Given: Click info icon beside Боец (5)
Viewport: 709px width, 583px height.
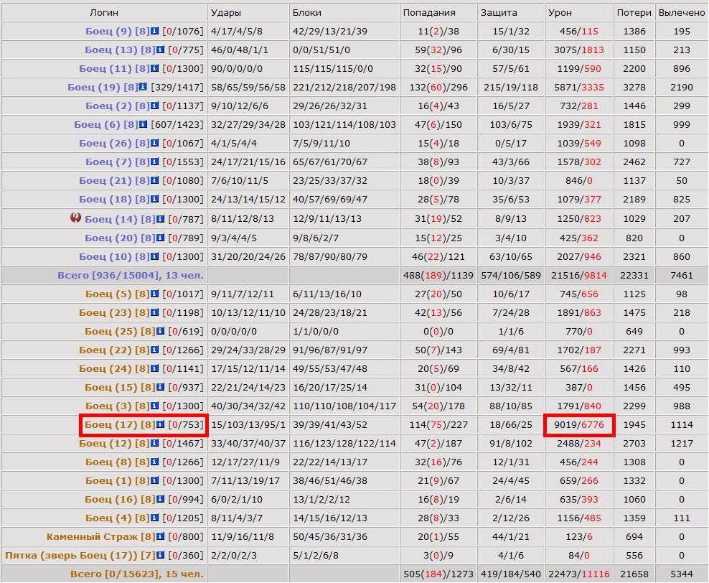Looking at the screenshot, I should pos(154,294).
